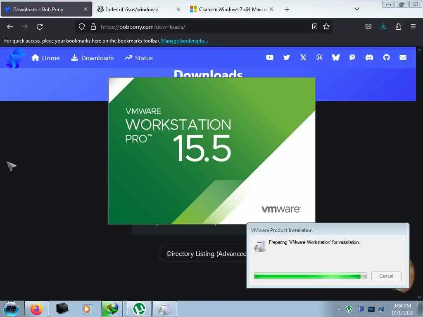Image resolution: width=423 pixels, height=317 pixels.
Task: Open the GitHub icon link
Action: [x=387, y=57]
